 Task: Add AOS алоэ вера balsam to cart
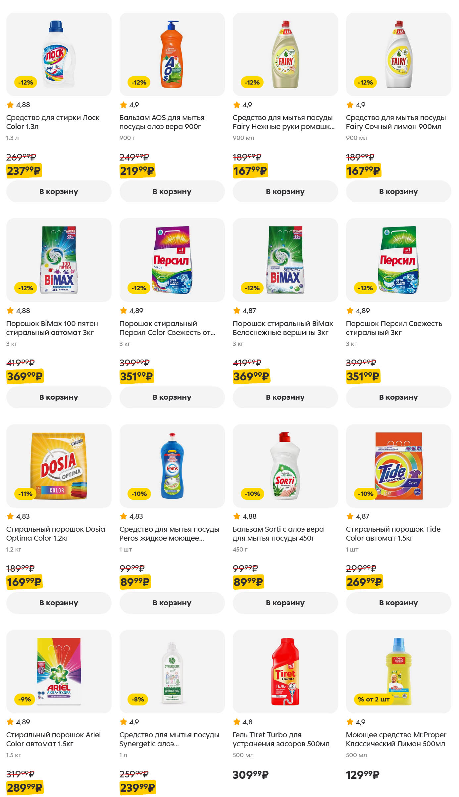point(172,191)
